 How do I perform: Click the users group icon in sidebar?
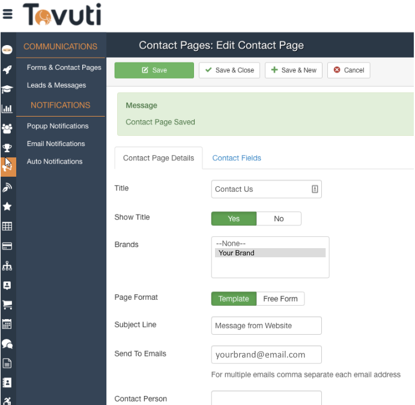[7, 128]
